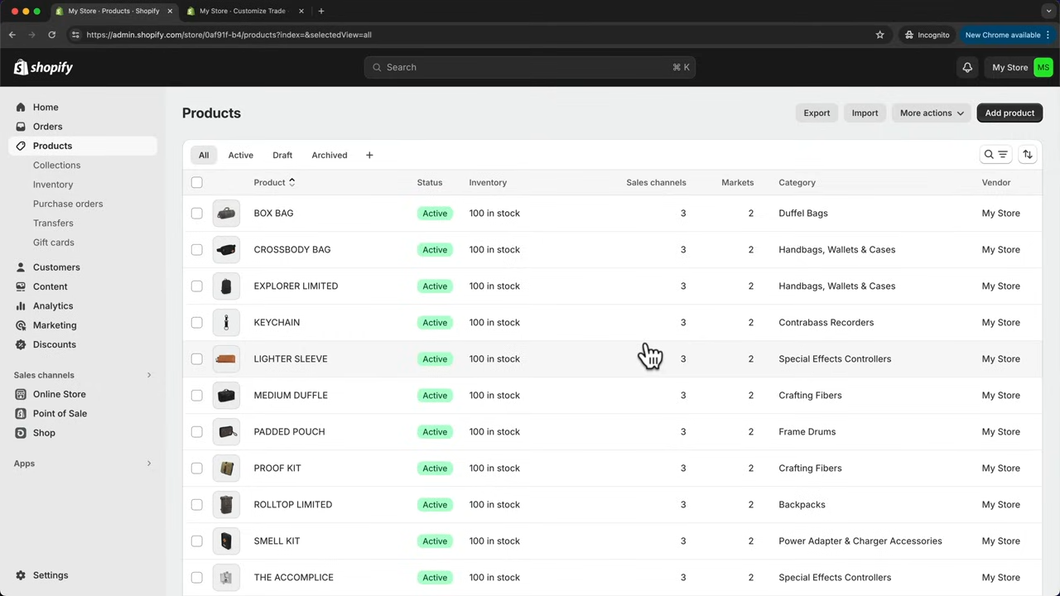Switch to Customize Trade browser tab
1060x596 pixels.
point(242,11)
